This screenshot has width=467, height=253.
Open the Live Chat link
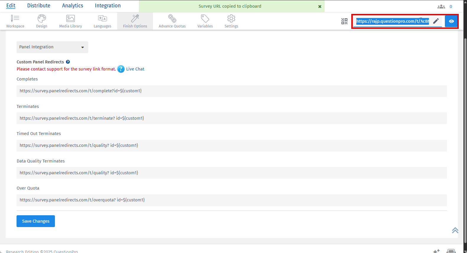point(135,69)
